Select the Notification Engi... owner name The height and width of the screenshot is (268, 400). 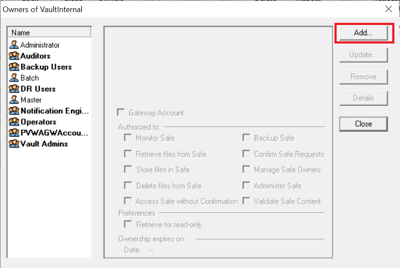(55, 111)
